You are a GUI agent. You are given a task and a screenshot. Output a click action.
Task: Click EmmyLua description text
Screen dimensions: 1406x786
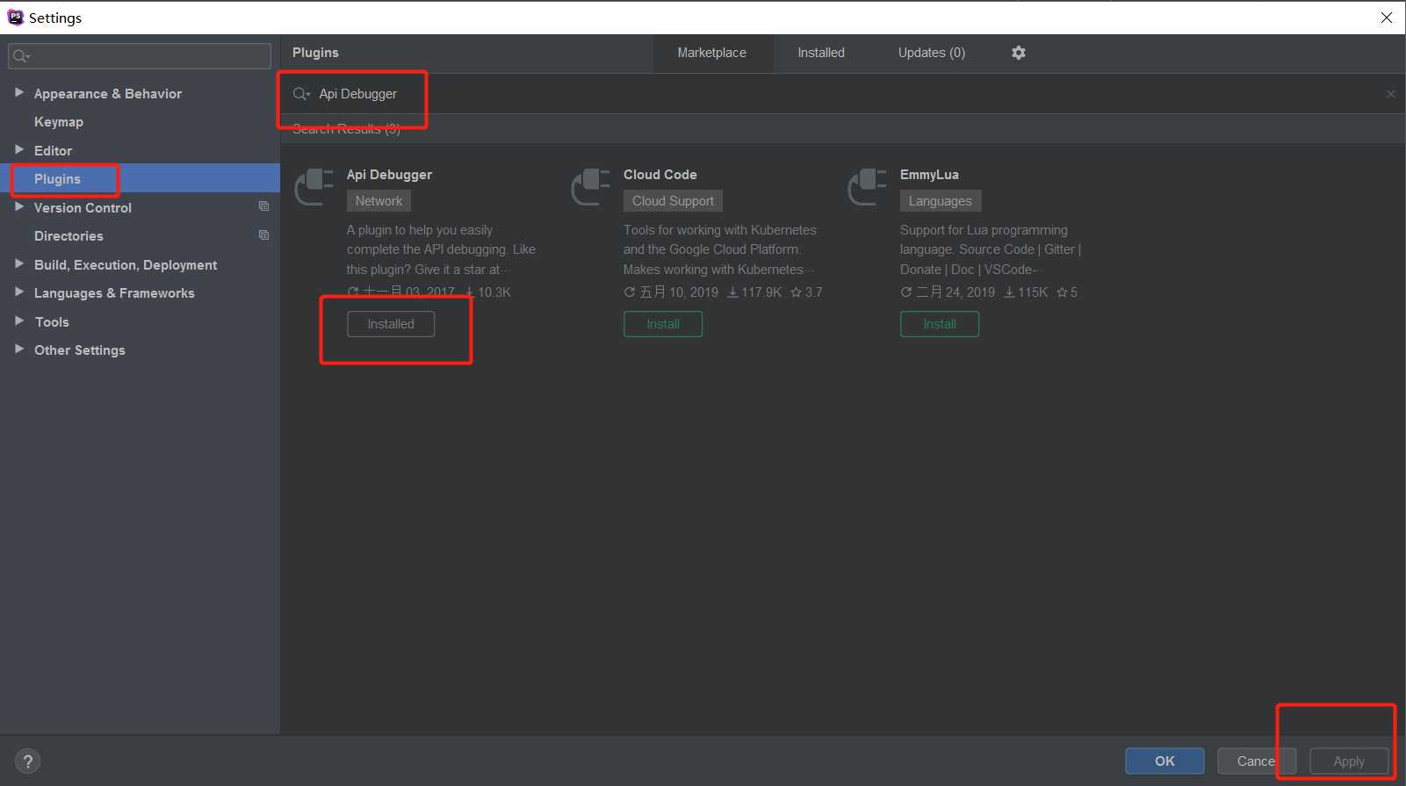pos(991,249)
